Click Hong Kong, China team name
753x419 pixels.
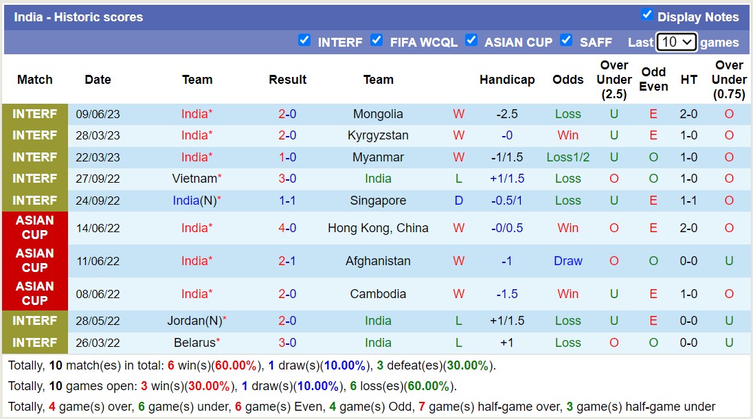point(378,228)
